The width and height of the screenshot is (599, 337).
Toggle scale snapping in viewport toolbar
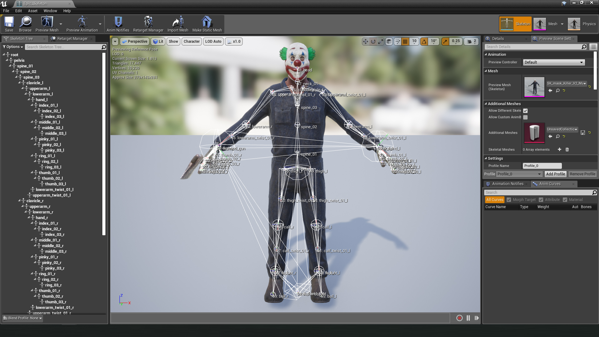445,42
